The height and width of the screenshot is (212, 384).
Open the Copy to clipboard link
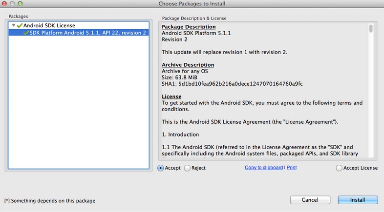(x=264, y=168)
